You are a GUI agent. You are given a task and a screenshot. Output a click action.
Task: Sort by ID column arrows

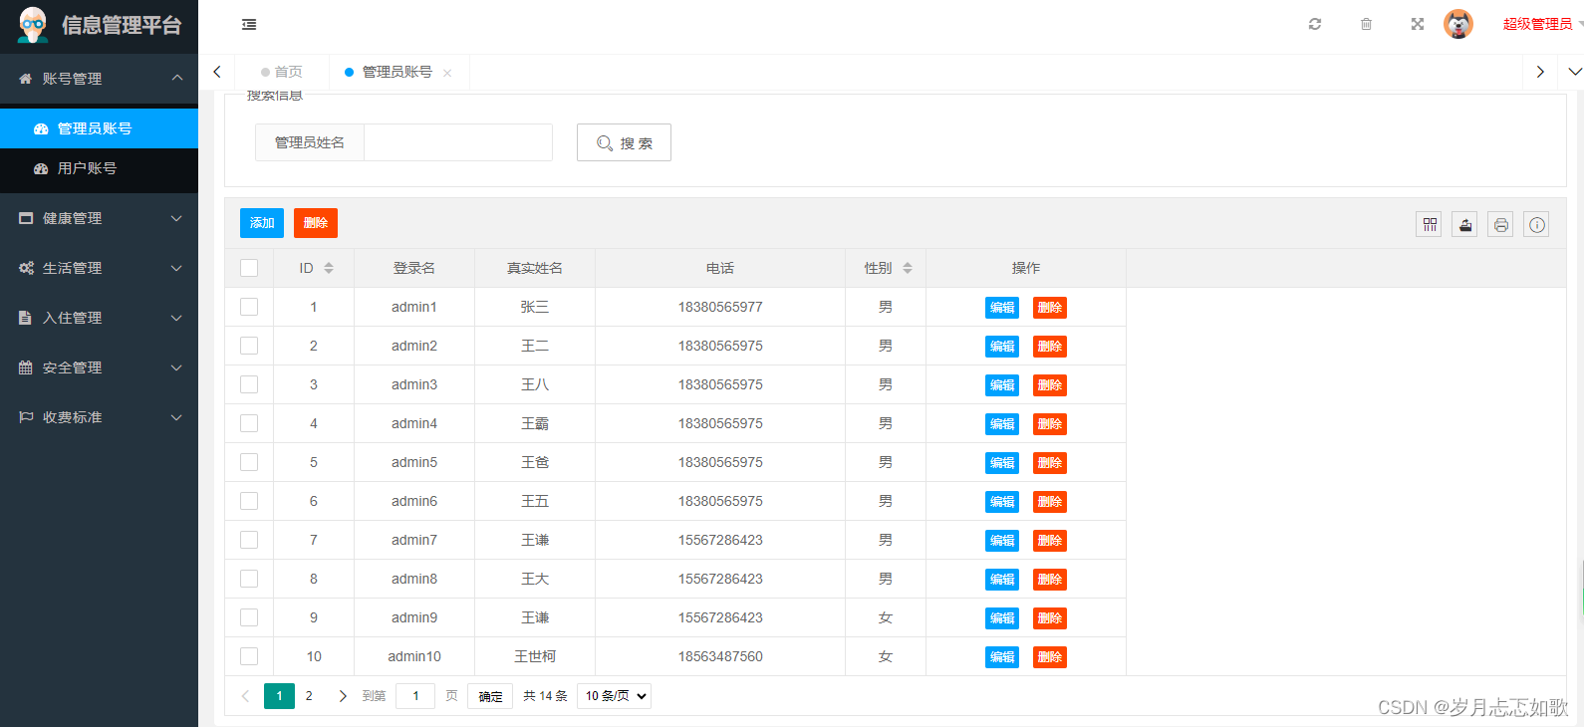coord(329,268)
